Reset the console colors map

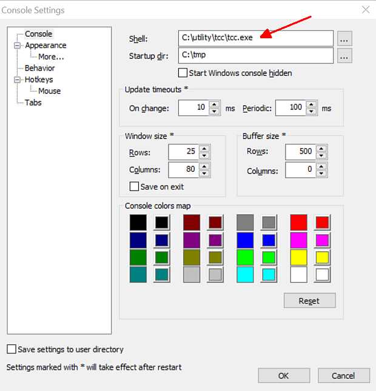[309, 301]
